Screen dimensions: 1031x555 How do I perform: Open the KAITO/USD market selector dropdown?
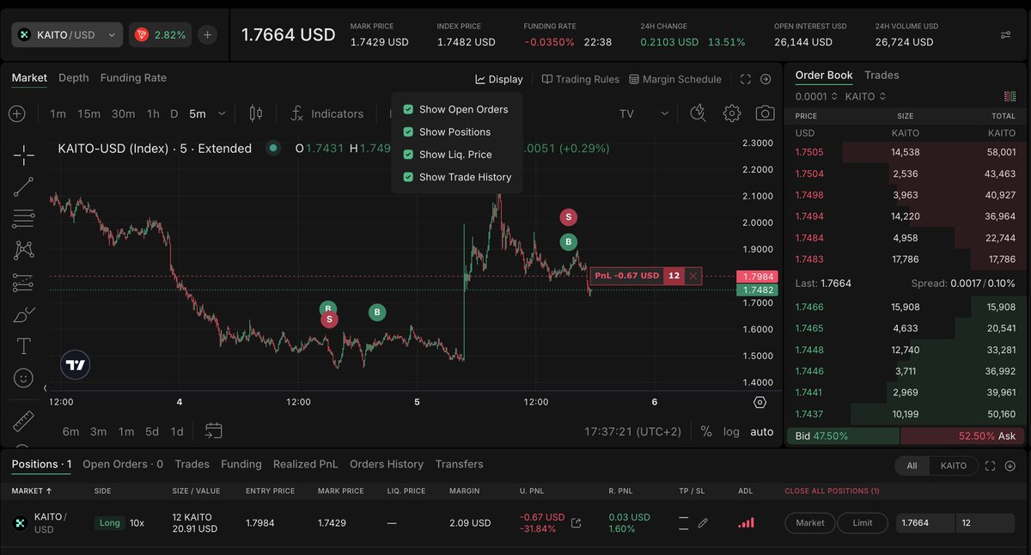67,34
